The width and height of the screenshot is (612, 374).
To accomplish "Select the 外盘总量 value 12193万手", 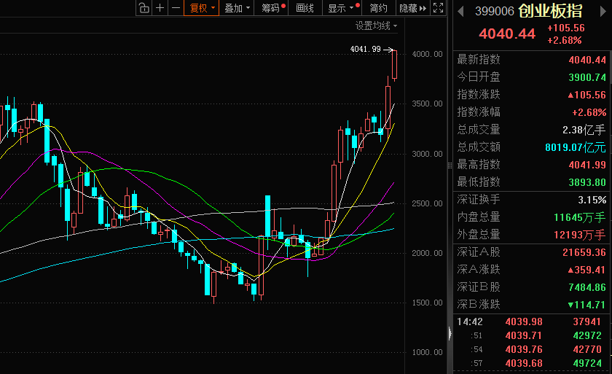I will pos(580,235).
